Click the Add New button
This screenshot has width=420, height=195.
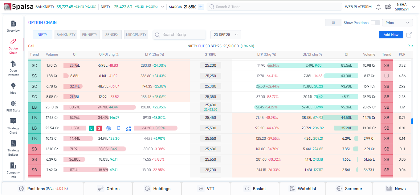391,35
